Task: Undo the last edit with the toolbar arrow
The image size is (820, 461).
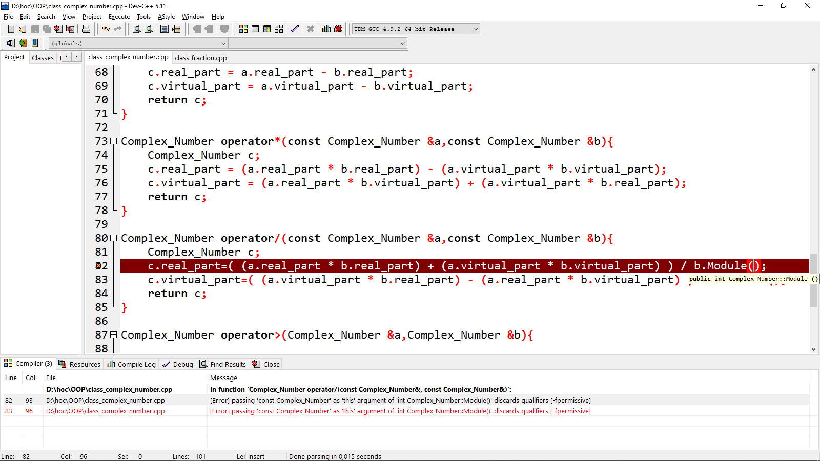Action: point(106,29)
